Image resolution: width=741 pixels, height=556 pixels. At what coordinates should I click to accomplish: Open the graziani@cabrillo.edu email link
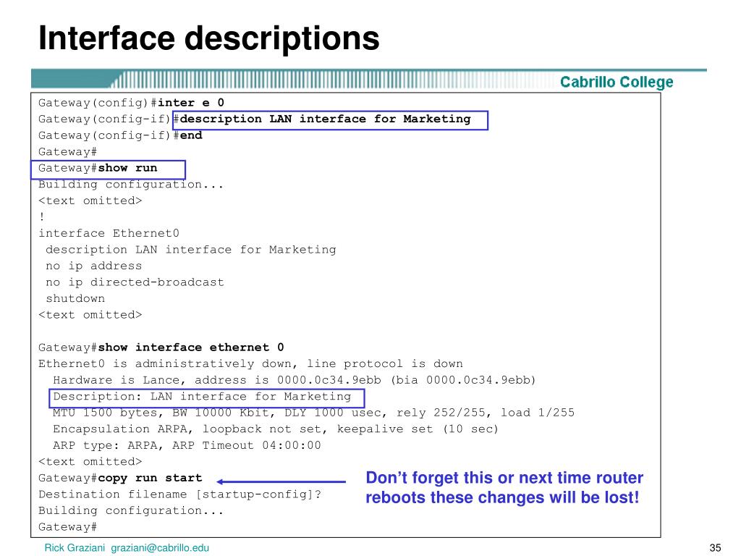(x=160, y=548)
